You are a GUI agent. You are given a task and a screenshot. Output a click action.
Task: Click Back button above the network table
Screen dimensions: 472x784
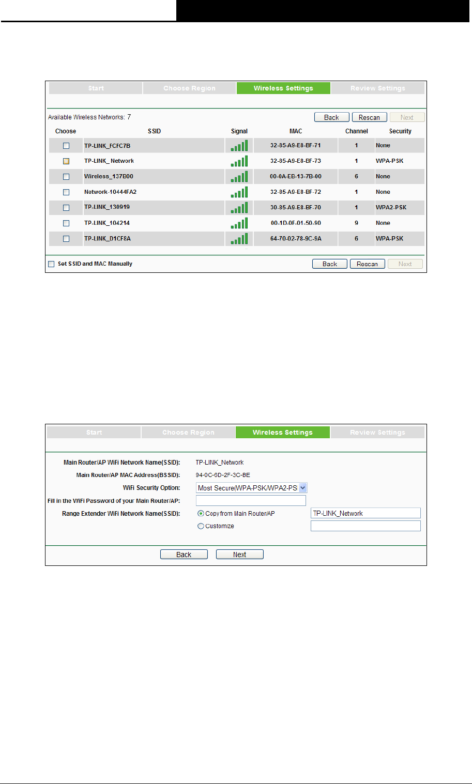point(331,117)
